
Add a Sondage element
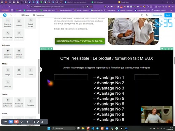pos(31,102)
